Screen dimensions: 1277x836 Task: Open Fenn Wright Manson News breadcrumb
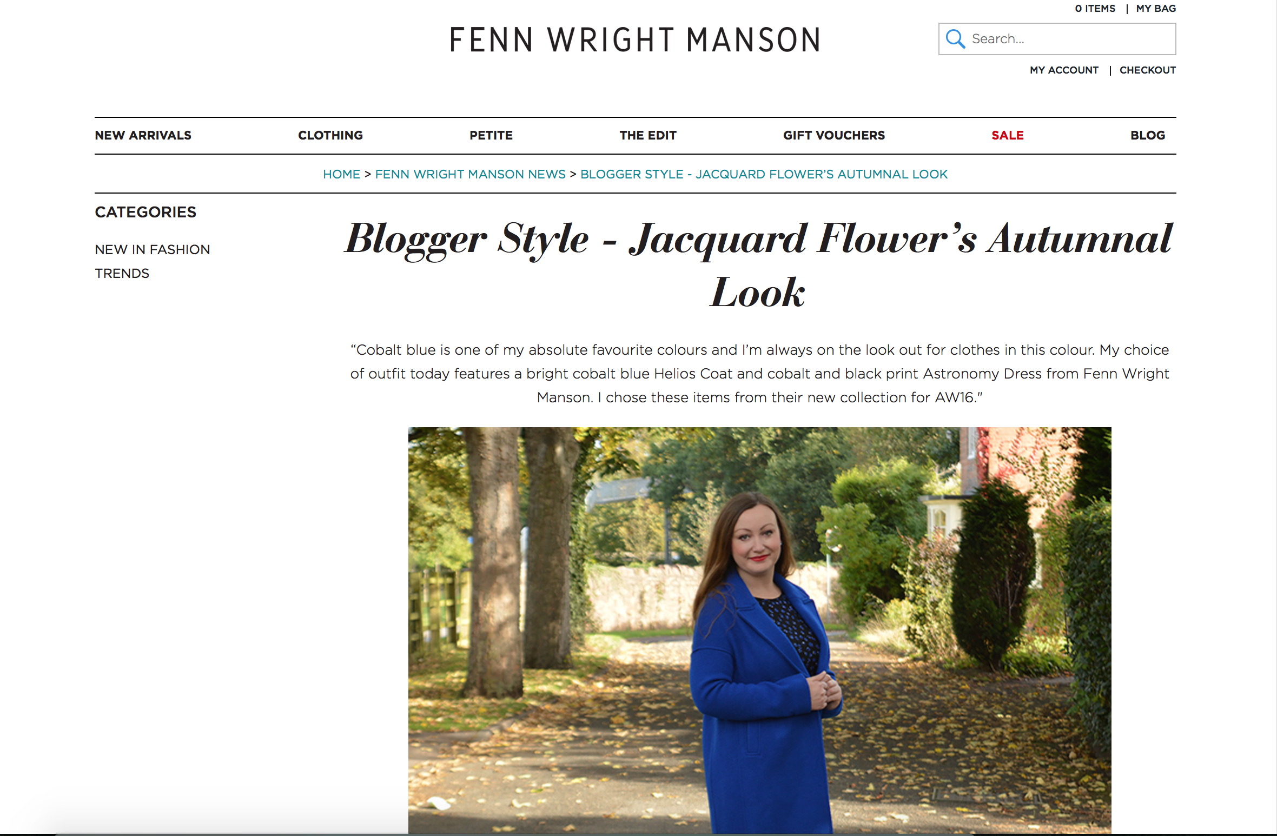pyautogui.click(x=470, y=174)
